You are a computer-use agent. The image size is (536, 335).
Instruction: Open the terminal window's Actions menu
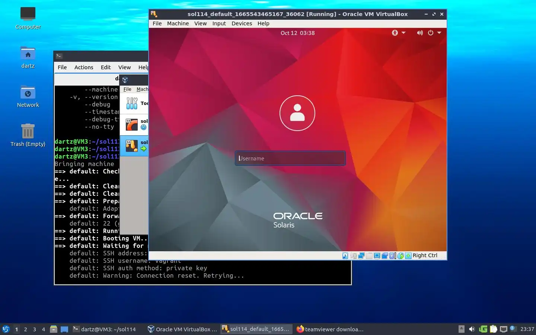[84, 67]
